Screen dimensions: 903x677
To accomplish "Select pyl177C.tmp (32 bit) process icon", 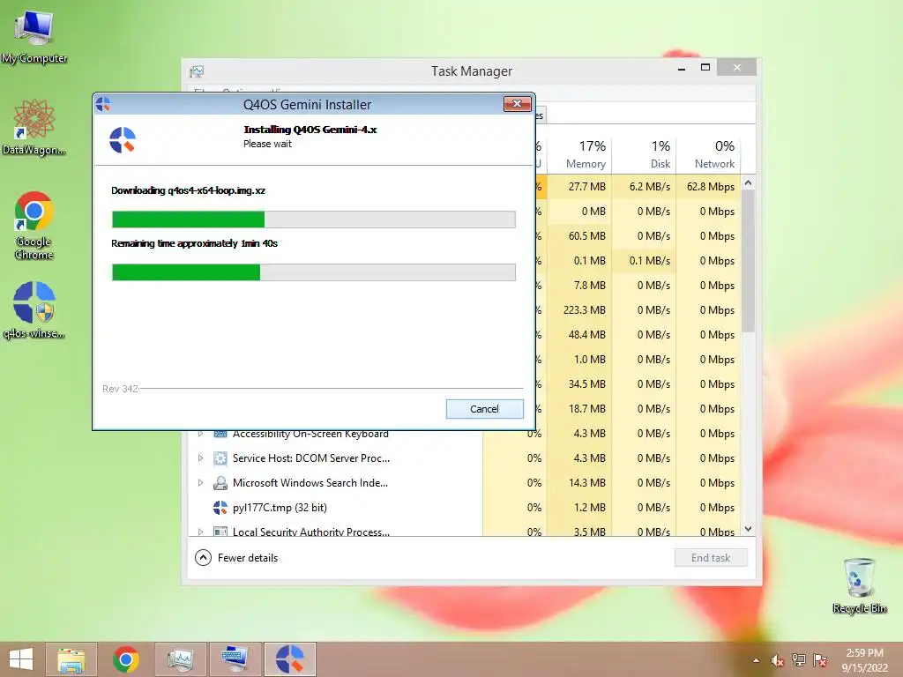I will [x=220, y=507].
